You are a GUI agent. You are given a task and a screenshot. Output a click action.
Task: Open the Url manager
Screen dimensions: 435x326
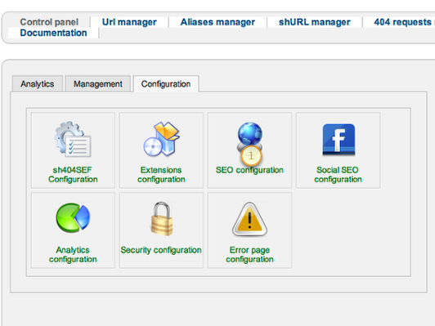pyautogui.click(x=129, y=22)
